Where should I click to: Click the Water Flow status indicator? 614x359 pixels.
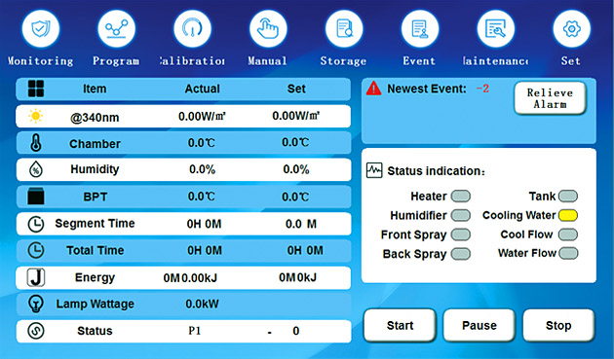point(568,253)
